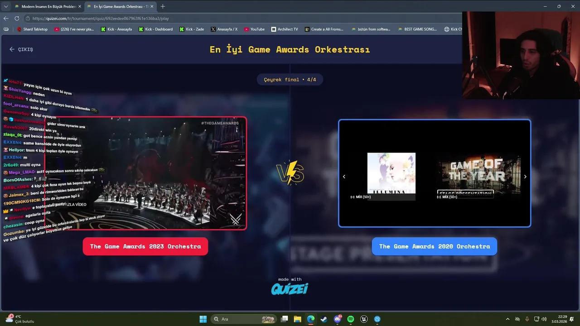580x326 pixels.
Task: Open Microsoft Edge from the taskbar
Action: (x=311, y=319)
